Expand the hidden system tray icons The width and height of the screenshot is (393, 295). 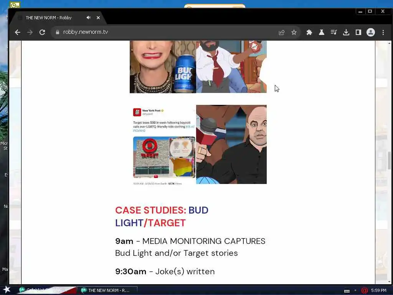[355, 290]
